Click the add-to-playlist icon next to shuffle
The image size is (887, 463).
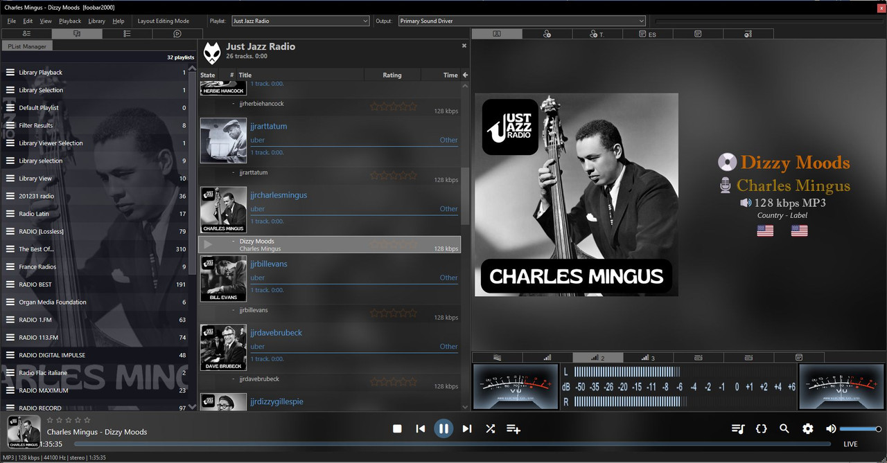click(513, 428)
